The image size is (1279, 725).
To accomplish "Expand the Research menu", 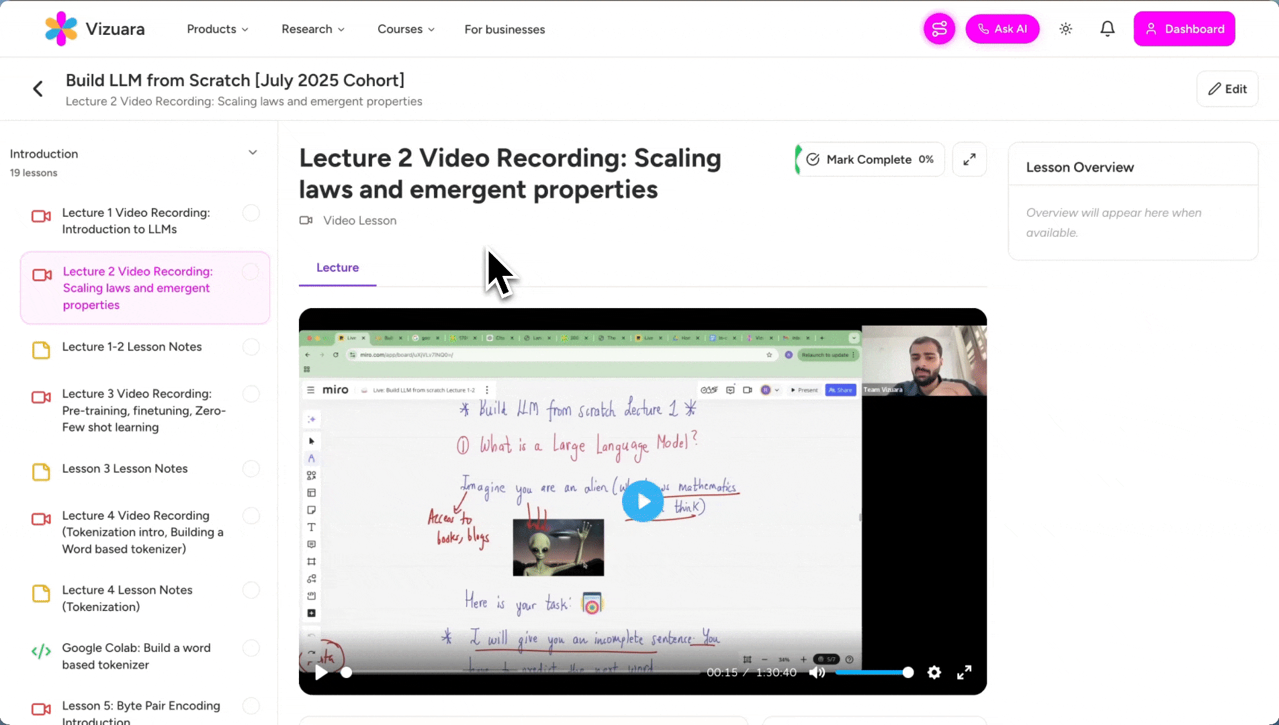I will pos(313,29).
